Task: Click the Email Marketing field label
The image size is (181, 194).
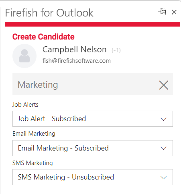Action: point(34,134)
